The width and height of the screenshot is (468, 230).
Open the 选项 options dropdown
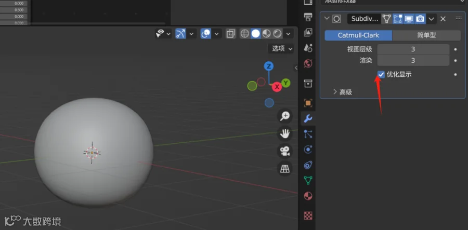tap(282, 49)
